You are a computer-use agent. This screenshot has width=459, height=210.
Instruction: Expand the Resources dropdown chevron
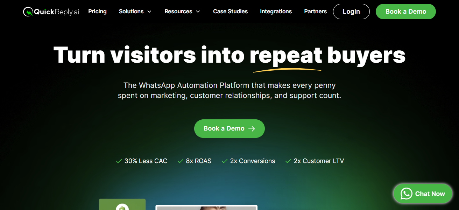[198, 12]
